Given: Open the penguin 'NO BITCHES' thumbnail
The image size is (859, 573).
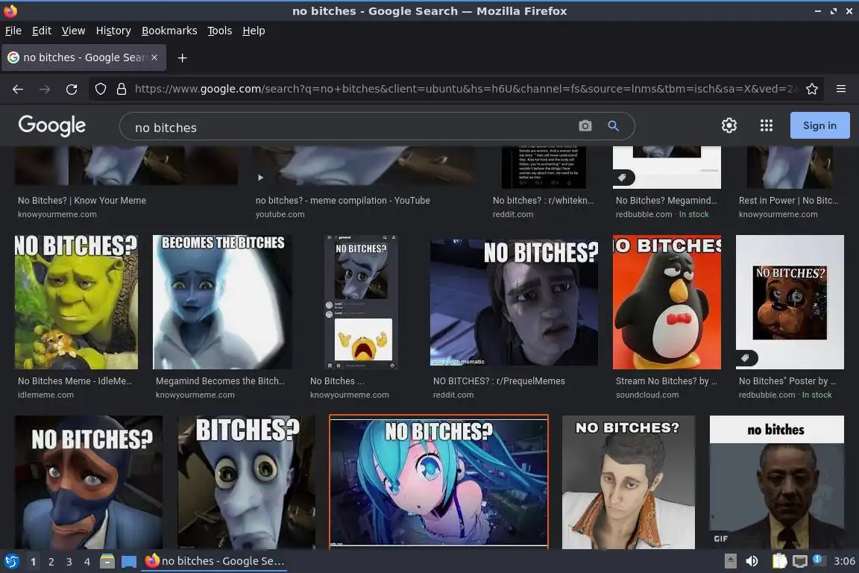Looking at the screenshot, I should (667, 302).
